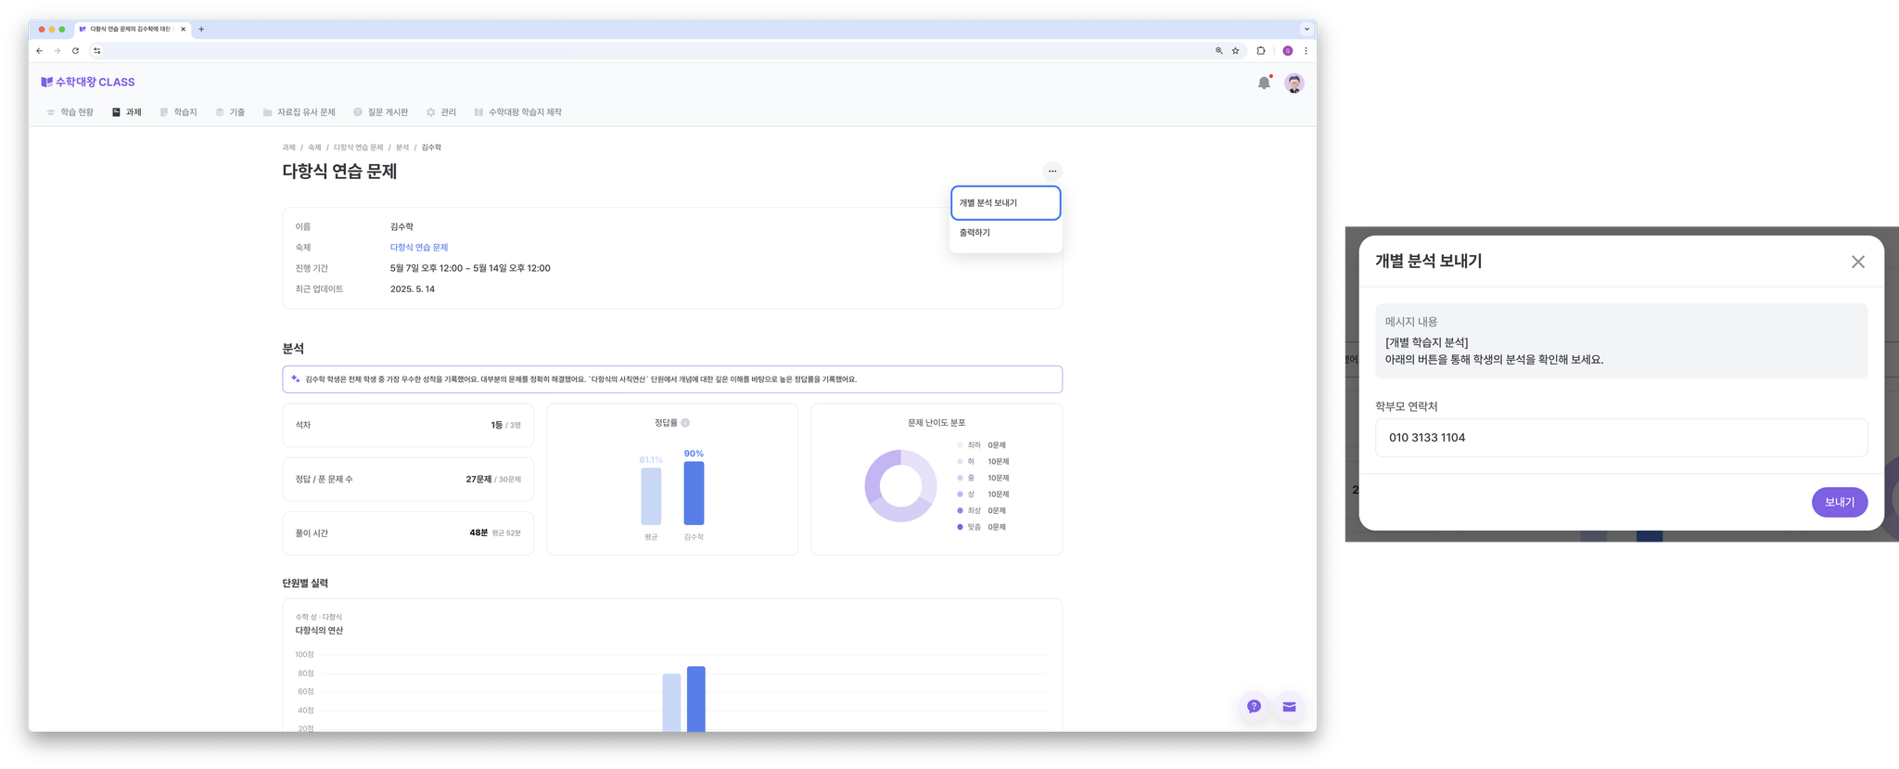Image resolution: width=1899 pixels, height=769 pixels.
Task: Switch to the 과제 navigation tab
Action: 127,112
